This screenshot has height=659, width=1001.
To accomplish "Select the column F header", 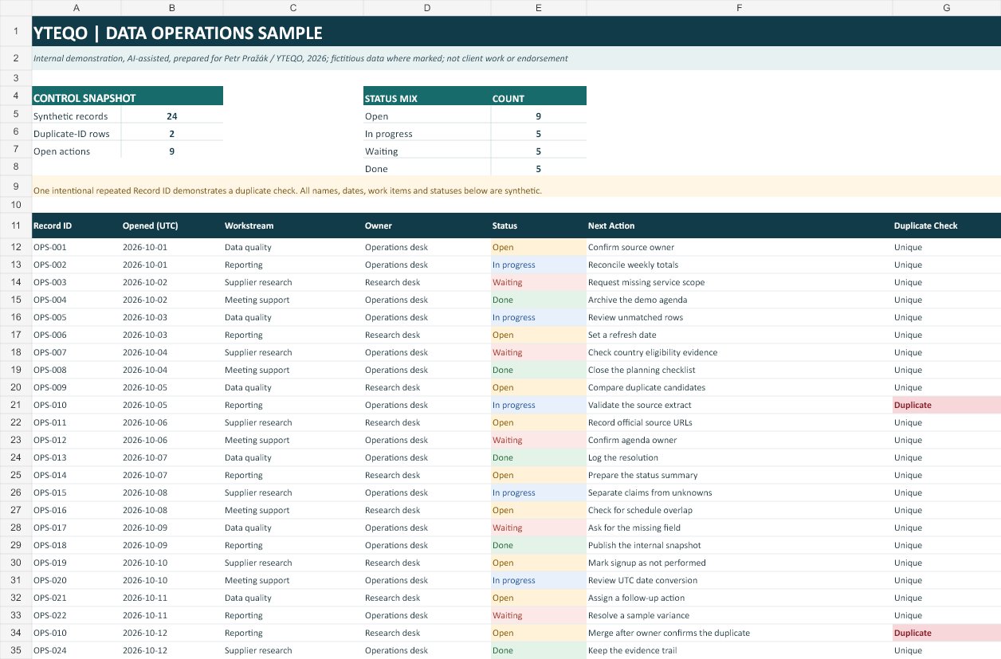I will tap(740, 7).
